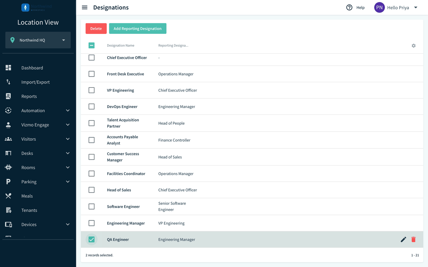Click the Dashboard grid icon

pos(8,68)
